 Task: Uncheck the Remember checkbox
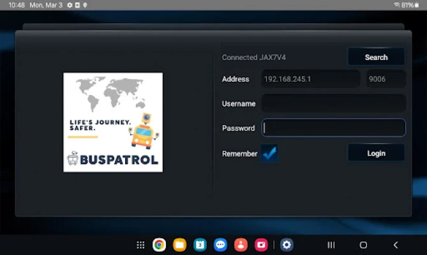tap(269, 153)
